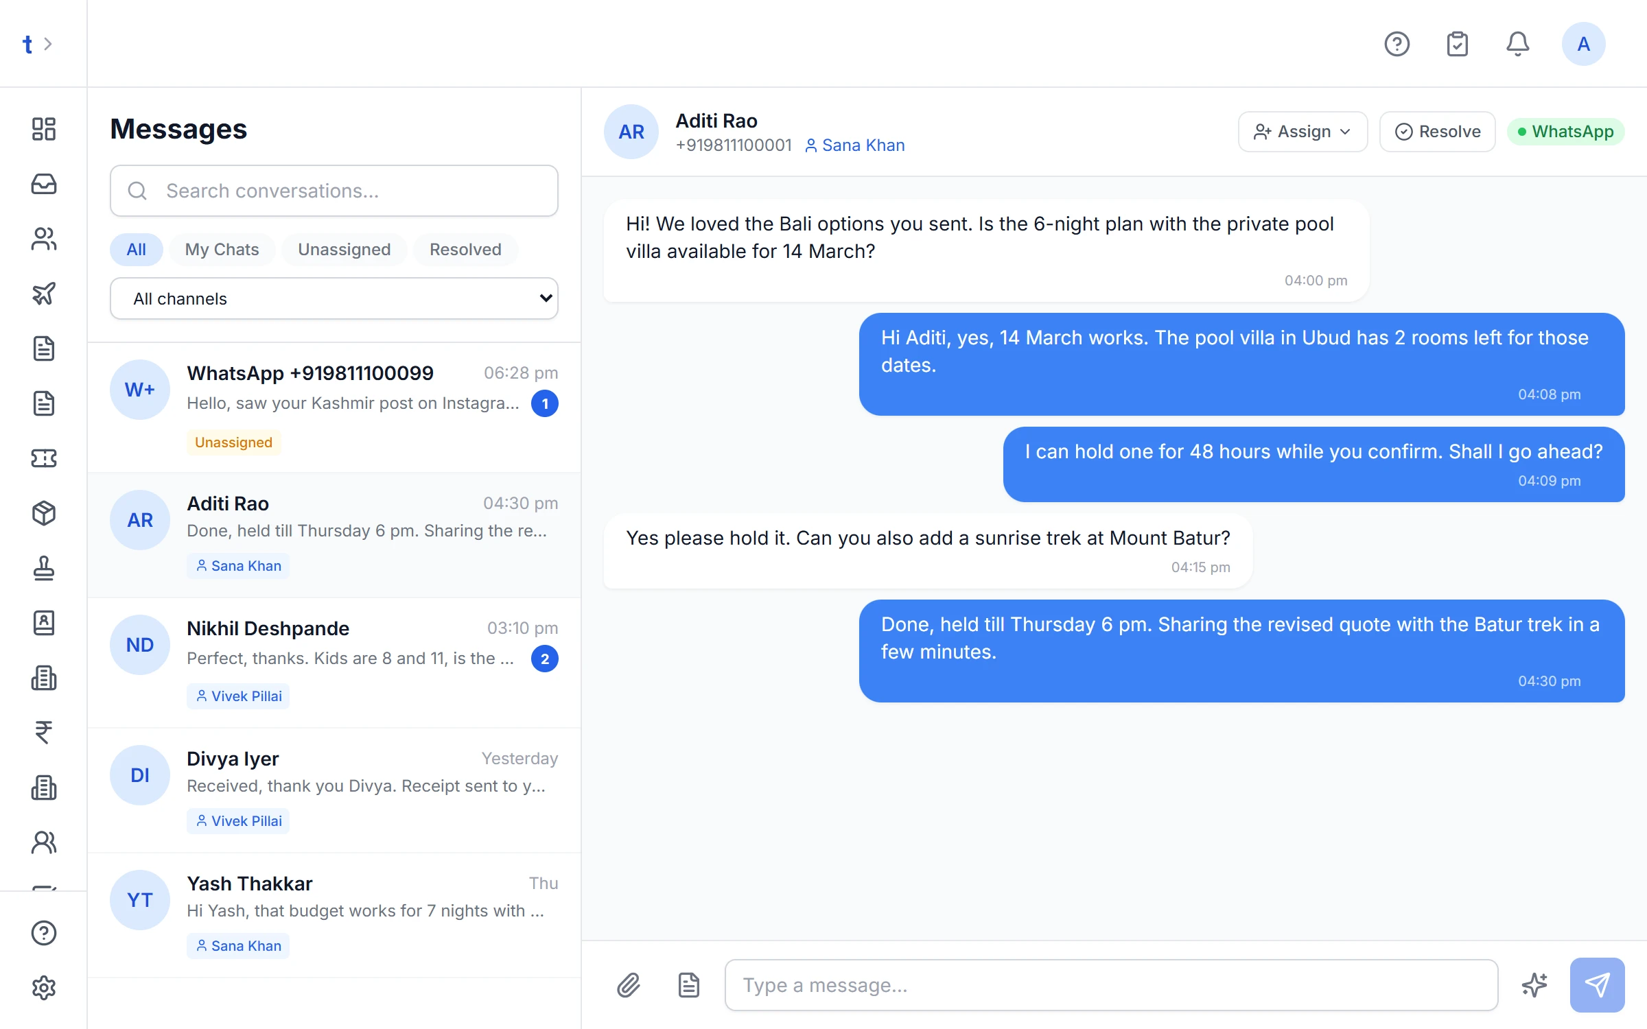Open the WhatsApp +919811100099 conversation

[334, 407]
